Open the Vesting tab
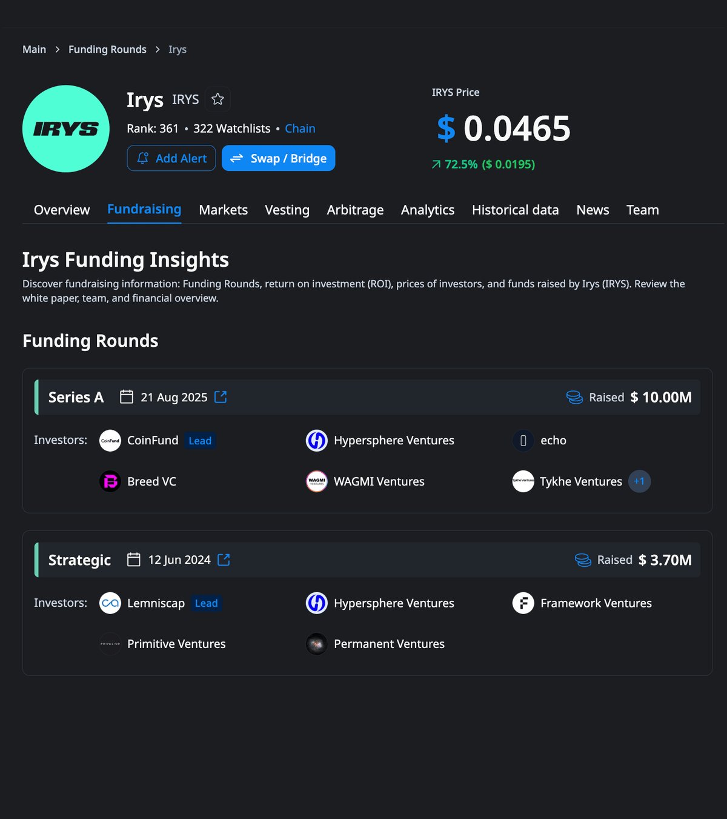This screenshot has height=819, width=727. click(x=287, y=210)
